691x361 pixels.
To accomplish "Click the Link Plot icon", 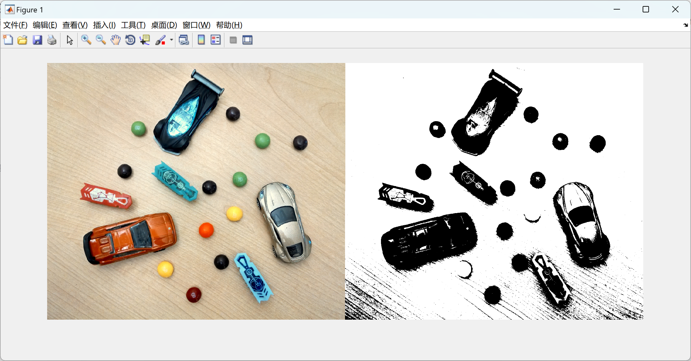I will (184, 40).
